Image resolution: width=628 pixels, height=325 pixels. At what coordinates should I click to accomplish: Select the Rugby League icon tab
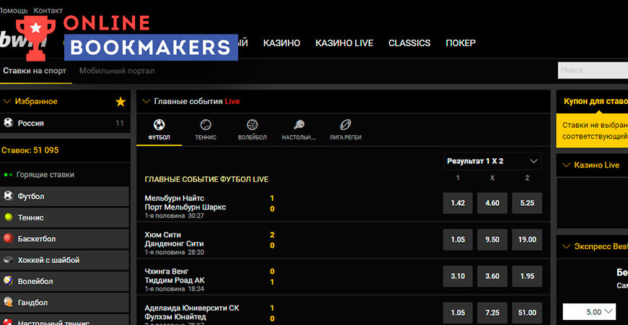point(345,130)
